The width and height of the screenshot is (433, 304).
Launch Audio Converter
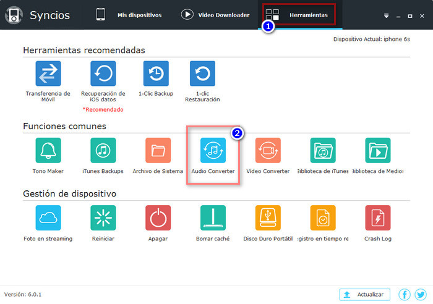(x=213, y=150)
